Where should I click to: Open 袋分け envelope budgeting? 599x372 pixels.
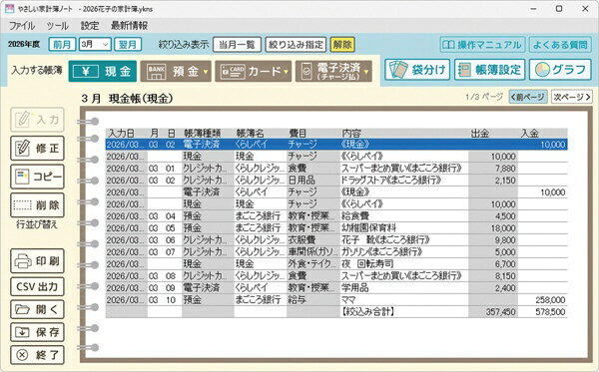coord(417,70)
